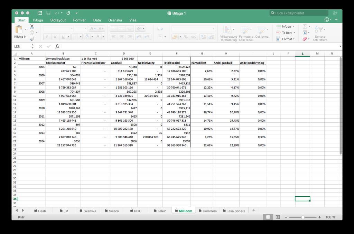Click the Copy icon
This screenshot has width=354, height=234.
[x=32, y=33]
